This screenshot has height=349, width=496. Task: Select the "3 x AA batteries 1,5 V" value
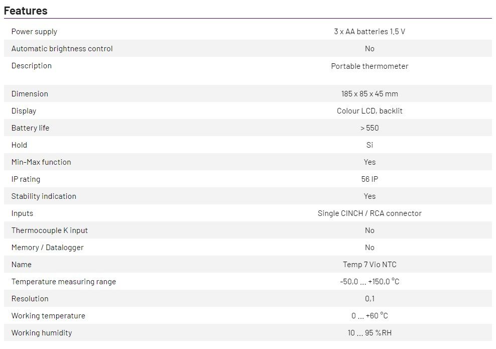369,32
